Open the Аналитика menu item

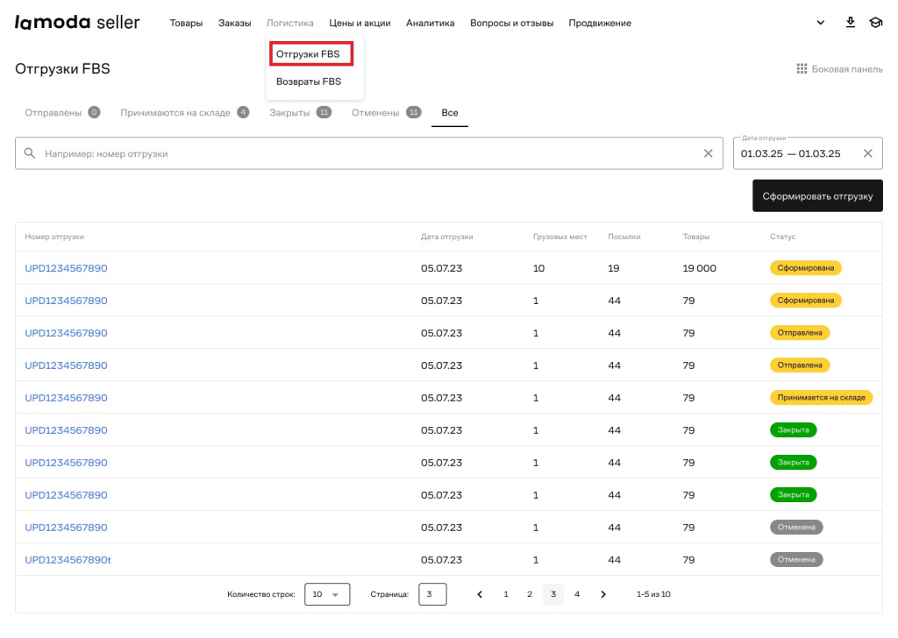pos(430,23)
